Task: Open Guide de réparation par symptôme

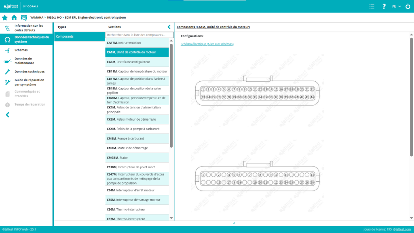Action: tap(29, 82)
